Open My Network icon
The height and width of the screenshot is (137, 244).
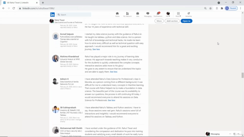(x=127, y=14)
